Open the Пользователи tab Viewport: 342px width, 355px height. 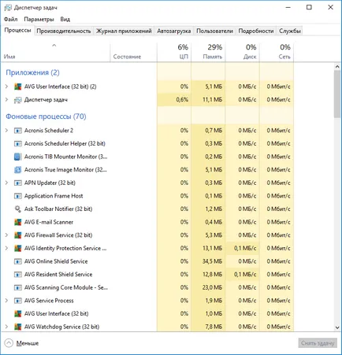tap(214, 31)
